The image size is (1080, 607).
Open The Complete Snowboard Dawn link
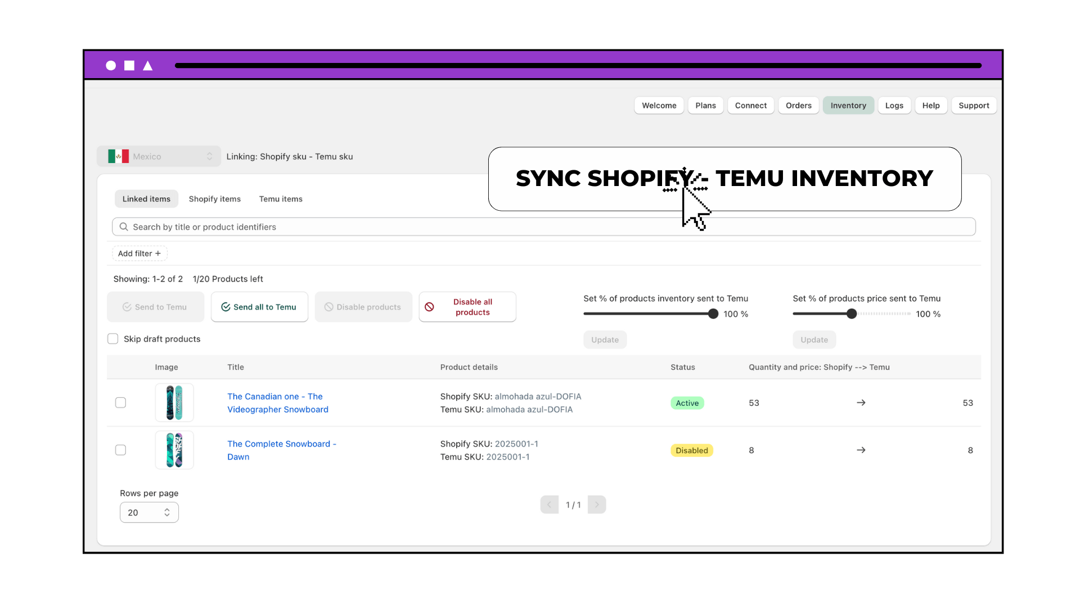[282, 450]
